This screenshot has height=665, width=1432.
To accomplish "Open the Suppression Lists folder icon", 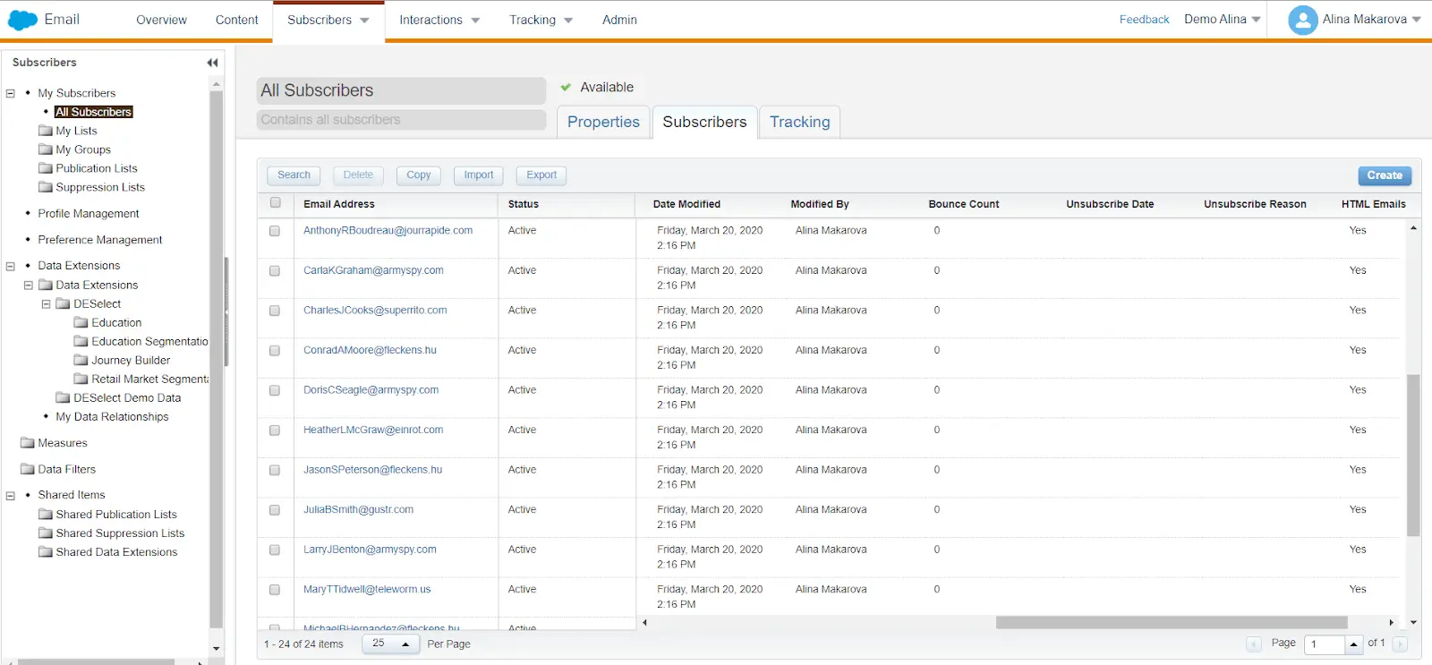I will point(46,187).
